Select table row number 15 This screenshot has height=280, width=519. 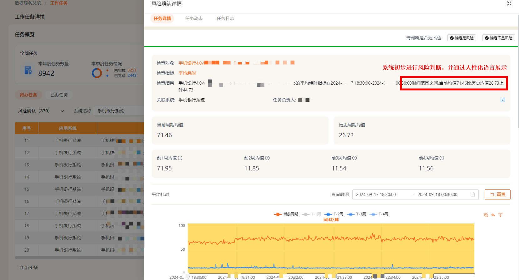pyautogui.click(x=79, y=189)
